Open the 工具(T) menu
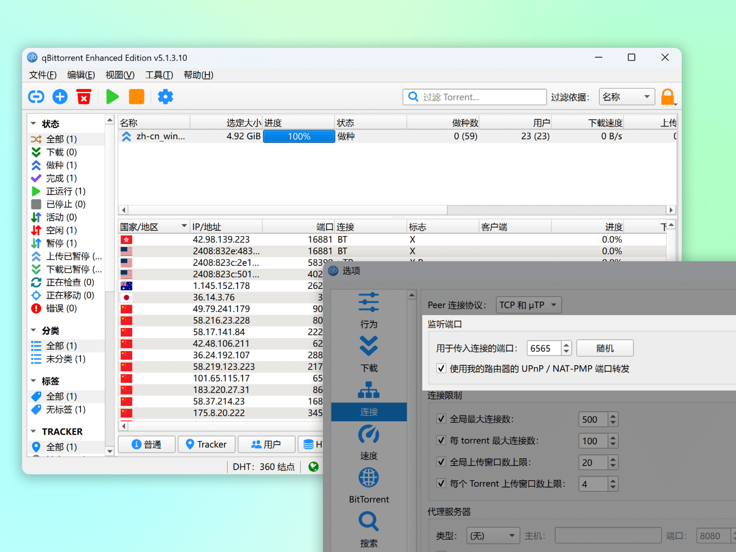The image size is (736, 552). [x=159, y=75]
